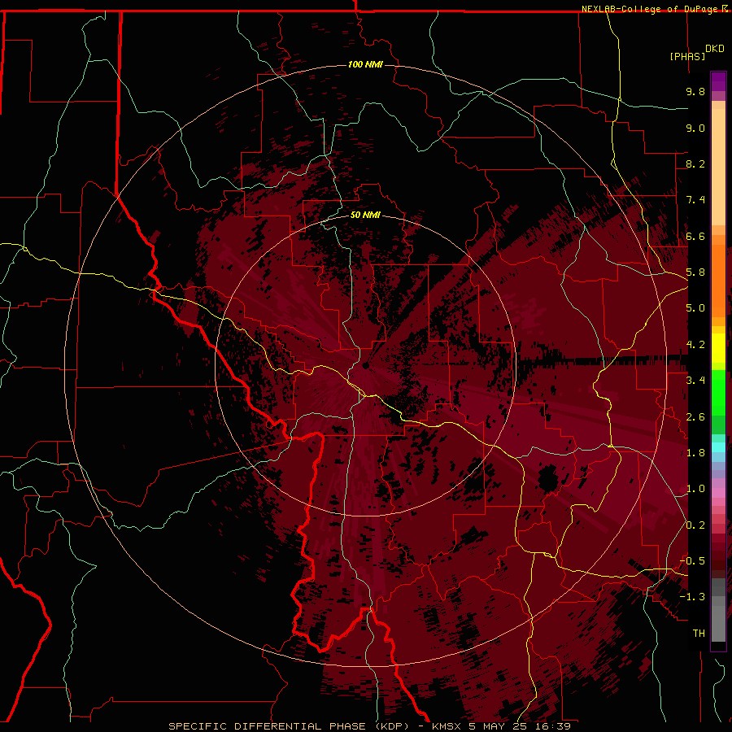Screen dimensions: 732x732
Task: Pick the gray bottom color bar segment
Action: point(718,624)
